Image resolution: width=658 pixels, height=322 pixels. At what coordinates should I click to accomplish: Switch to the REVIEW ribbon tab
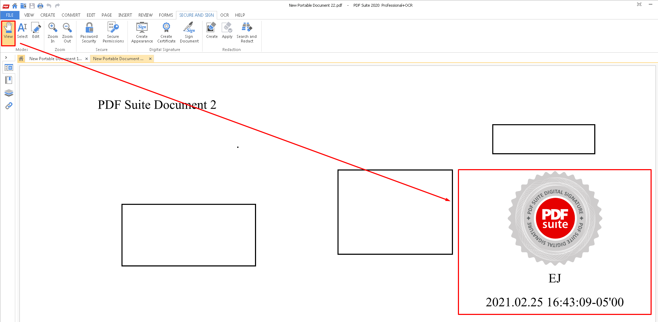click(x=146, y=15)
